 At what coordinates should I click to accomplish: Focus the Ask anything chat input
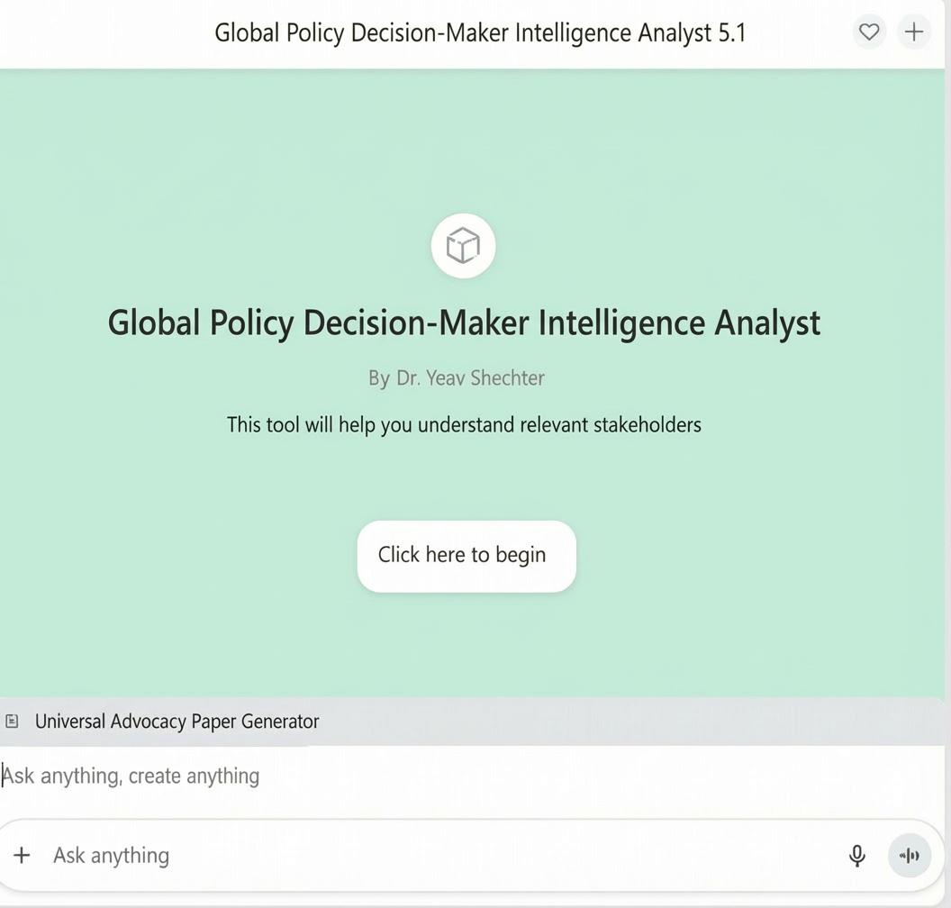(x=111, y=856)
